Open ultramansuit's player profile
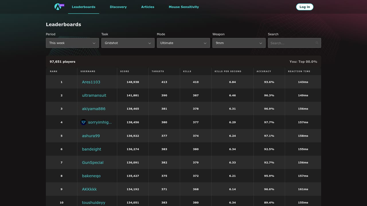This screenshot has width=367, height=206. tap(94, 95)
